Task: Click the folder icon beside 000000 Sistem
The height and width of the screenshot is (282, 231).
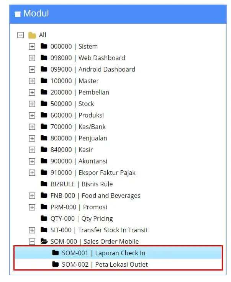Action: coord(44,46)
